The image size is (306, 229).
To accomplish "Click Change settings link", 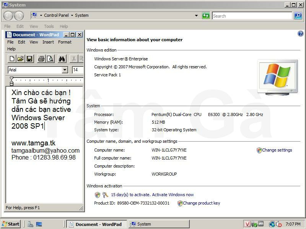I will click(x=277, y=150).
